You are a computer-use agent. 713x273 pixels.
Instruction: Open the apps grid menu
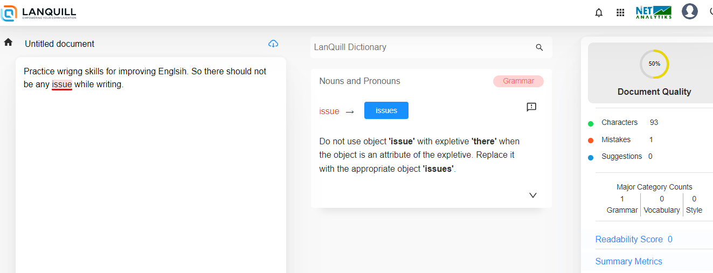[620, 12]
